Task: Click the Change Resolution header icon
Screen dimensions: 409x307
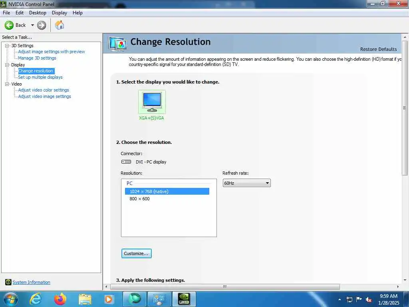Action: tap(118, 44)
